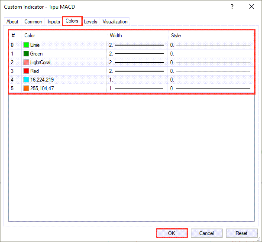
Task: Open the width dropdown for 16,224,219 row
Action: pyautogui.click(x=137, y=80)
